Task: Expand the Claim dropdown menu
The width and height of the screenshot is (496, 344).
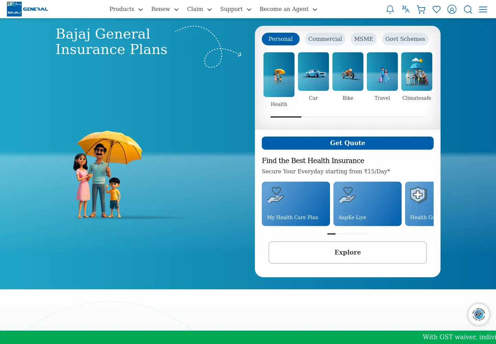Action: [x=199, y=9]
